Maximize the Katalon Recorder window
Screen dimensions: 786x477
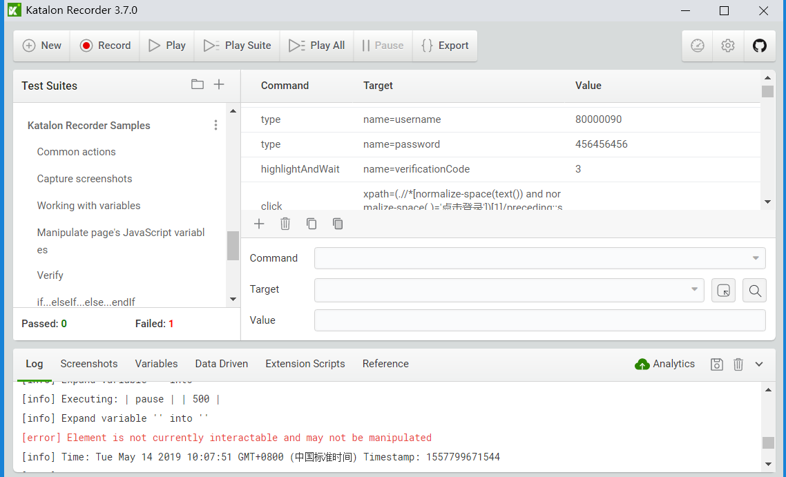[x=724, y=10]
